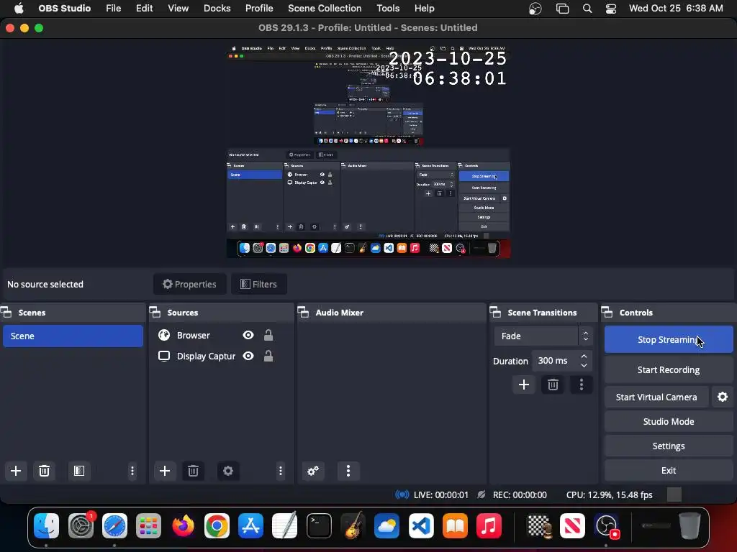Click recording status icon in status bar
This screenshot has height=552, width=737.
click(x=481, y=494)
